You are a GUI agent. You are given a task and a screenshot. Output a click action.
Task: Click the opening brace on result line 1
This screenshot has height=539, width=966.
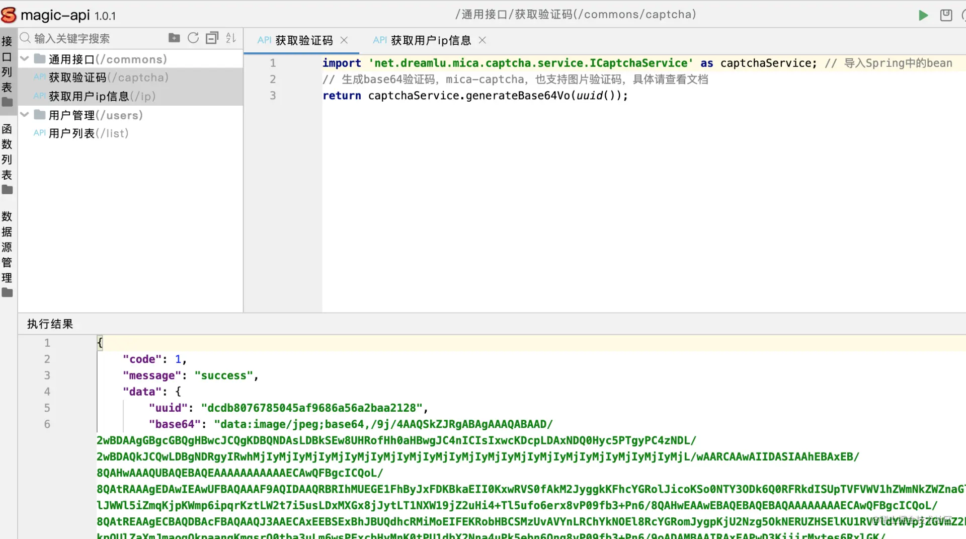pos(100,343)
